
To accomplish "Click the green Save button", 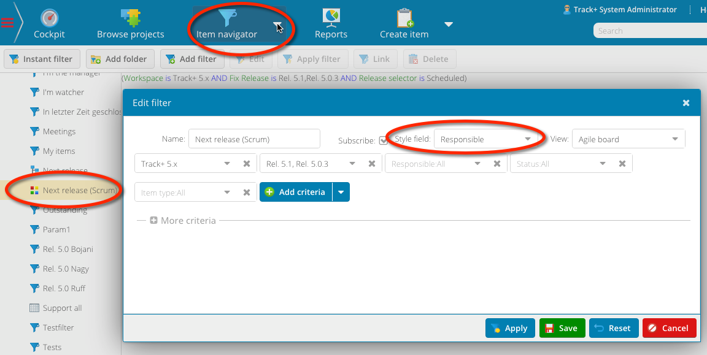I will tap(562, 328).
